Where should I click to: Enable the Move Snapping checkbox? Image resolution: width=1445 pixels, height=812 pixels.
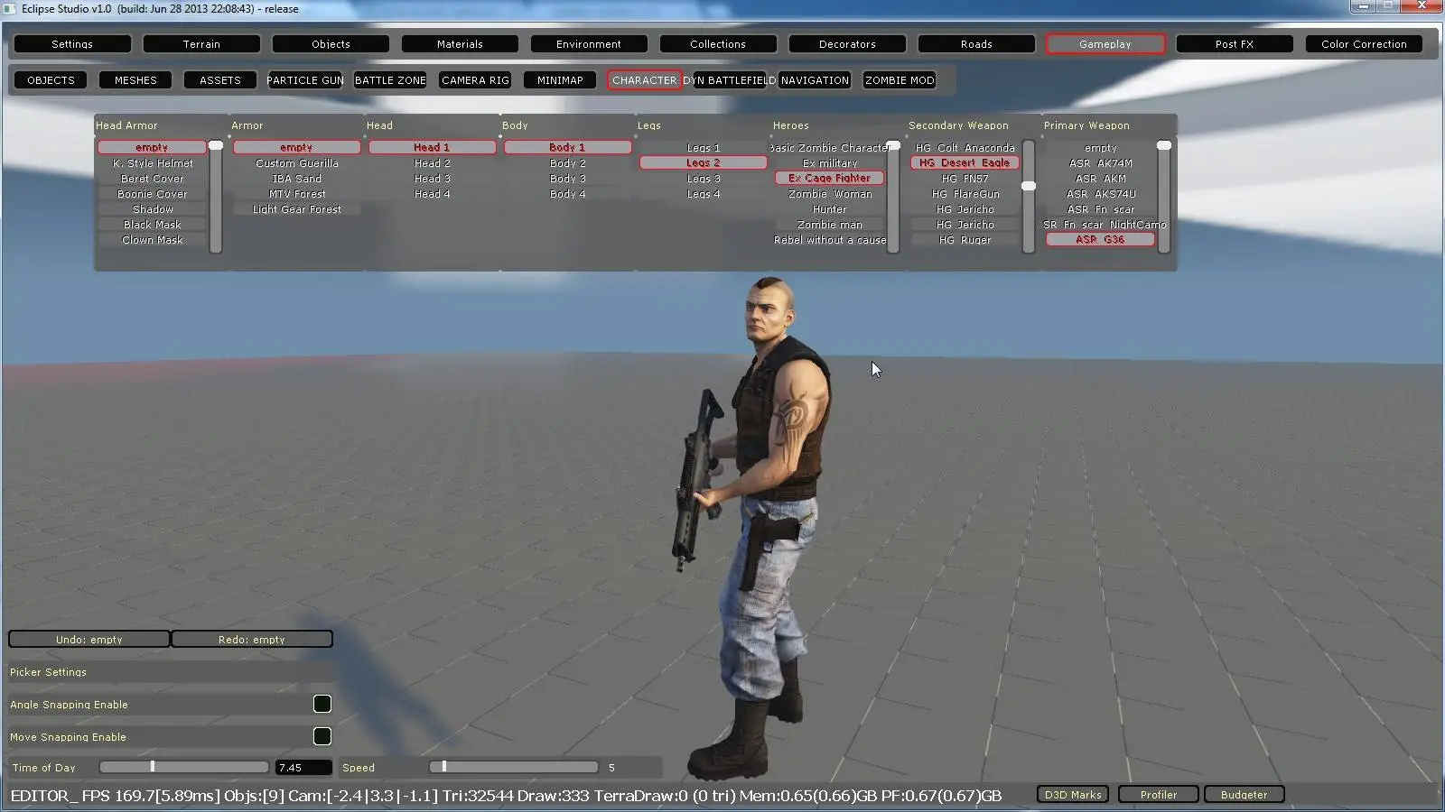tap(322, 736)
